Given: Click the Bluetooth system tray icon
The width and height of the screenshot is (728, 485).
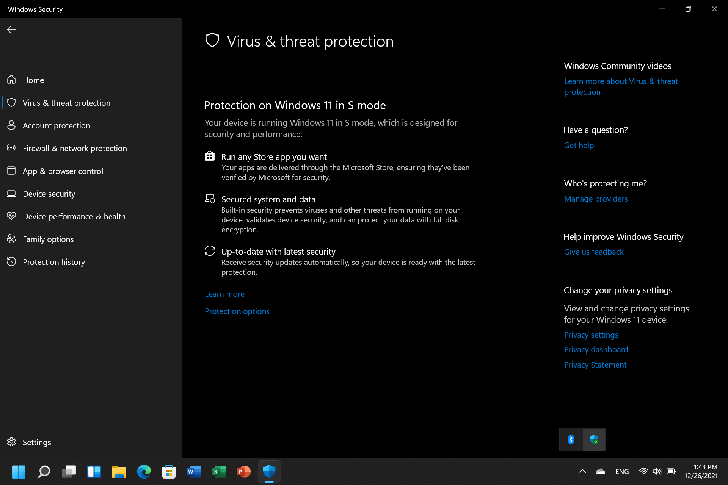Looking at the screenshot, I should tap(571, 439).
